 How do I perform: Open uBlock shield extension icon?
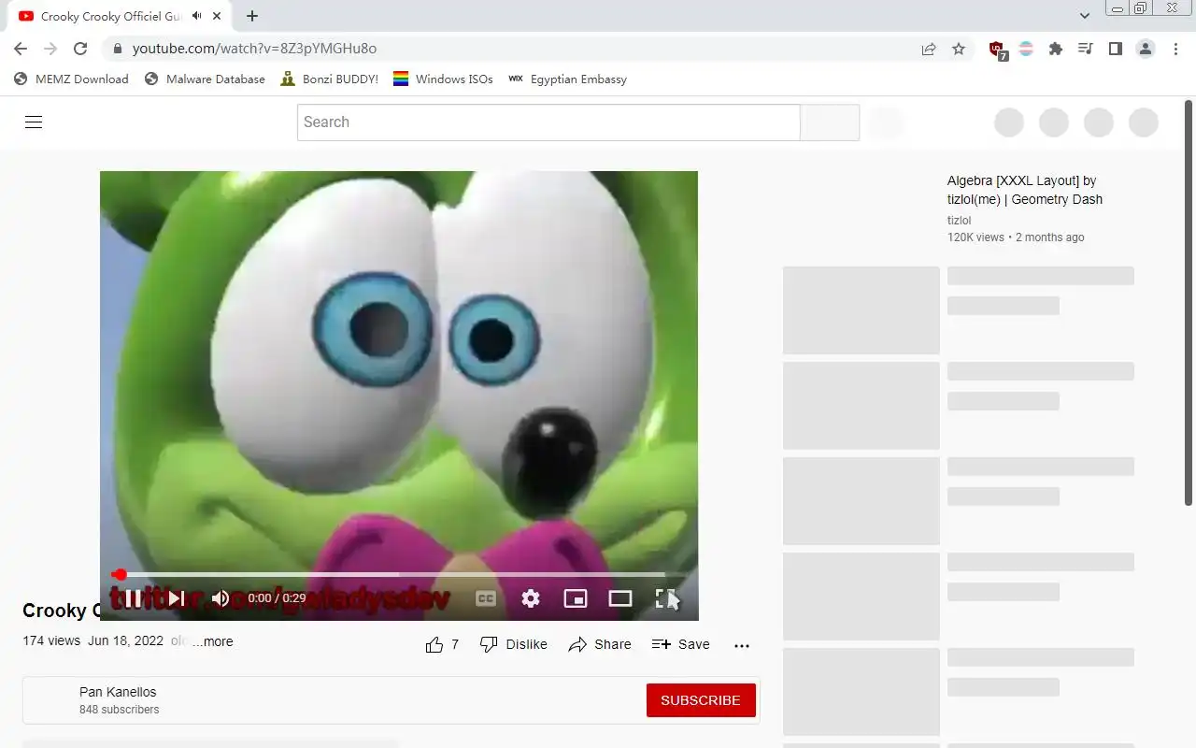[x=998, y=50]
